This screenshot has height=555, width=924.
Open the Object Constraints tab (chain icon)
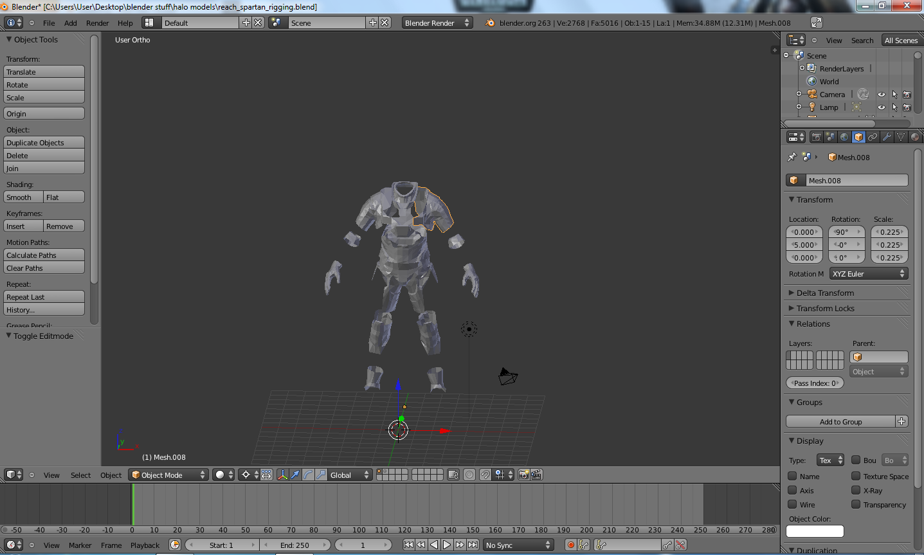coord(873,137)
